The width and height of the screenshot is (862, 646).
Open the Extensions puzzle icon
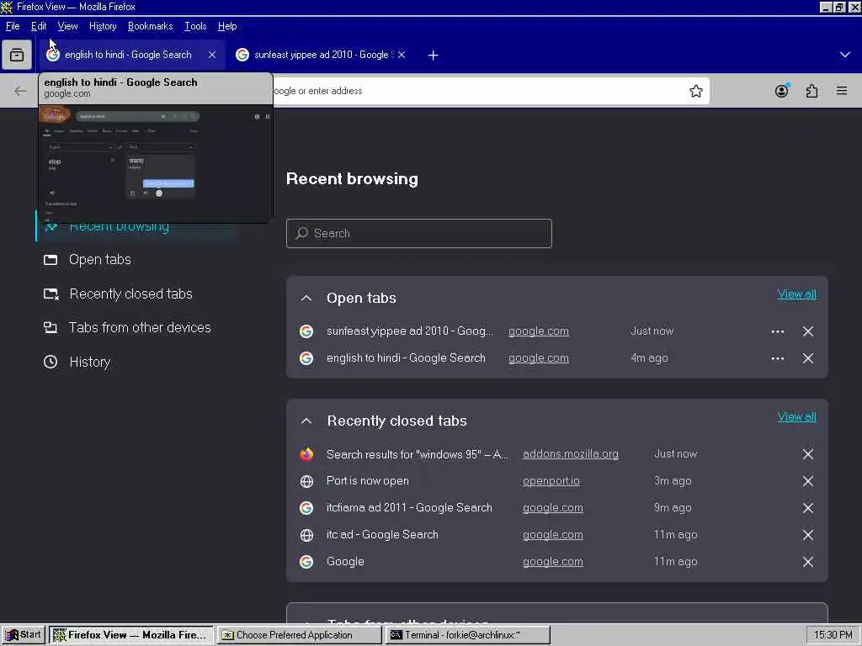click(812, 91)
